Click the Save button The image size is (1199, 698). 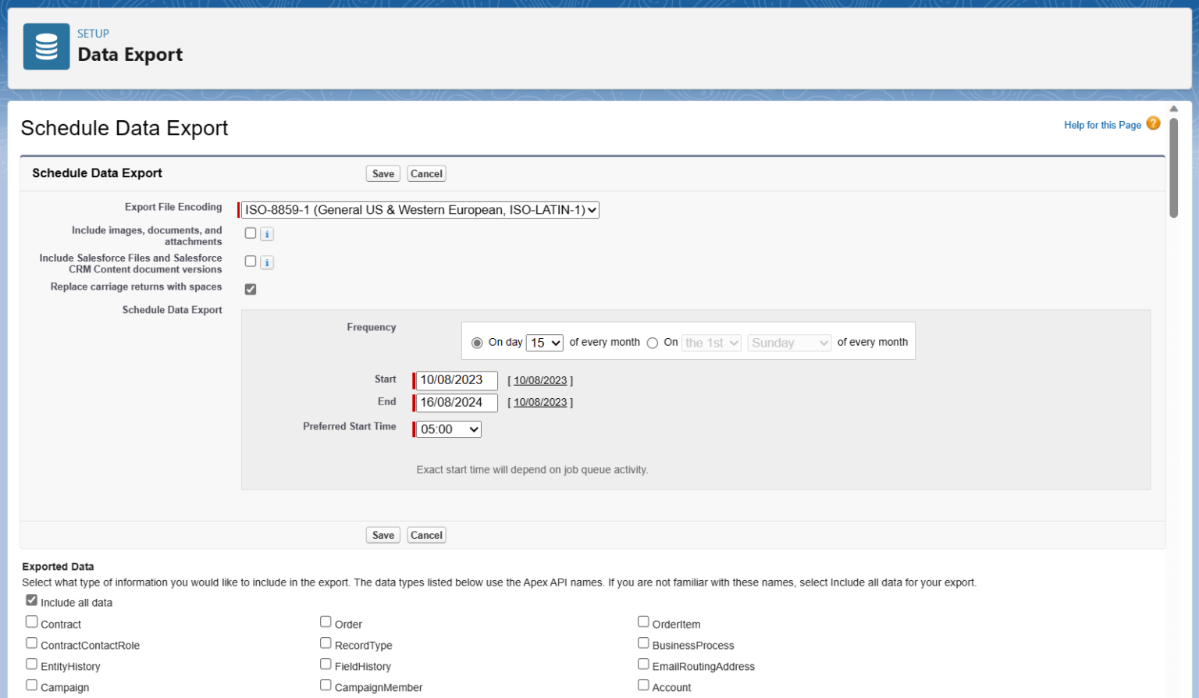click(382, 173)
